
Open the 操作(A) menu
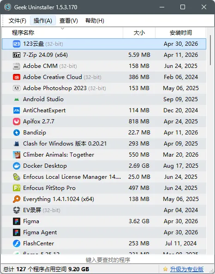click(43, 21)
